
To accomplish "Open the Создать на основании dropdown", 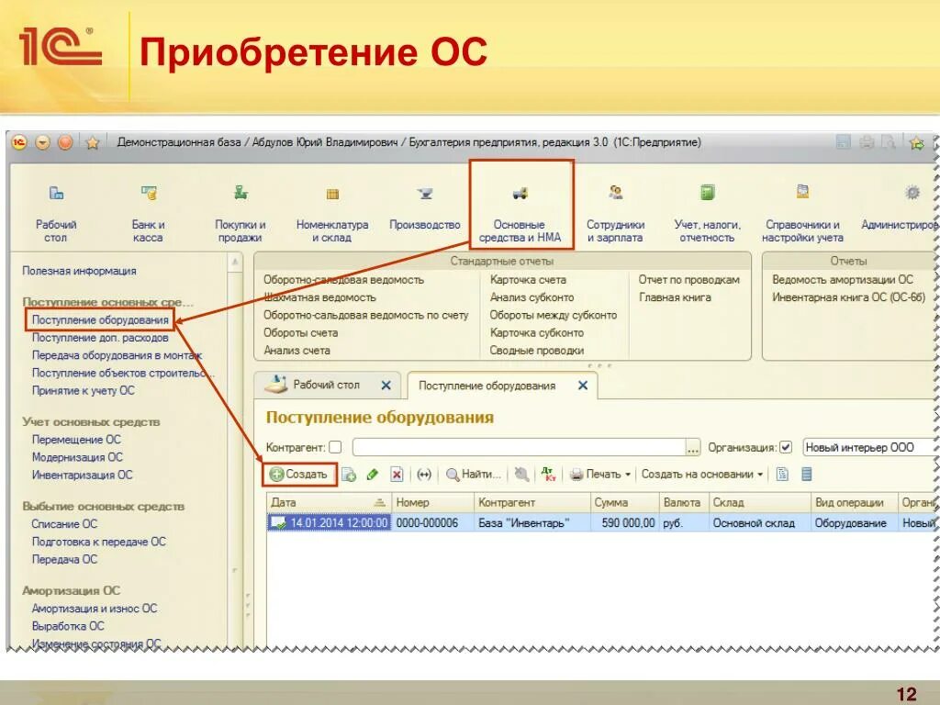I will pyautogui.click(x=702, y=475).
